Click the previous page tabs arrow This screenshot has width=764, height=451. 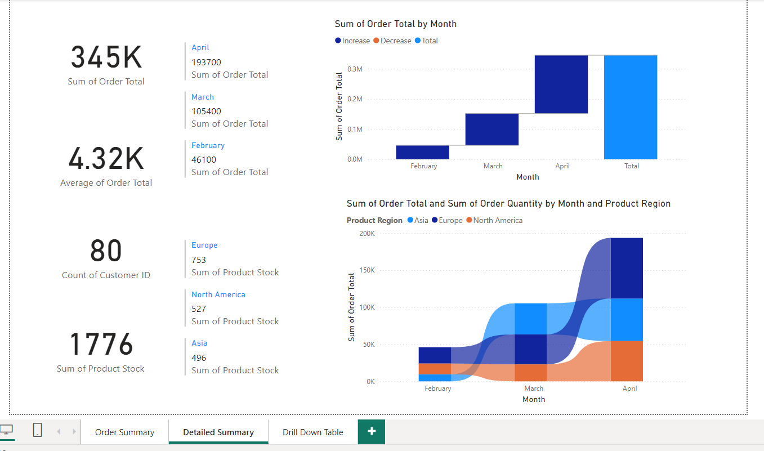(x=59, y=432)
